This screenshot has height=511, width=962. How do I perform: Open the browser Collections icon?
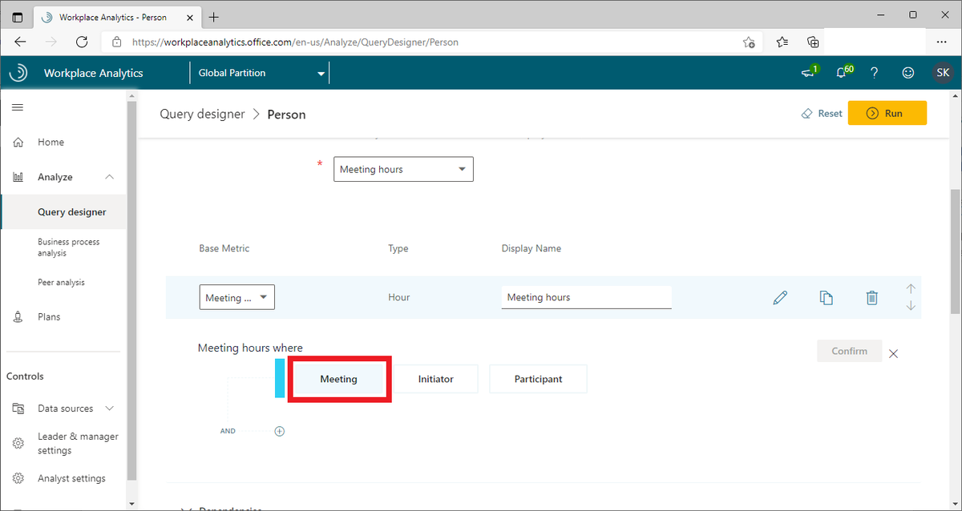pos(813,42)
